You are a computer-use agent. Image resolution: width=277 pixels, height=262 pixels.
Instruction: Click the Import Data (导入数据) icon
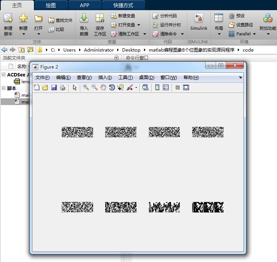pos(84,18)
